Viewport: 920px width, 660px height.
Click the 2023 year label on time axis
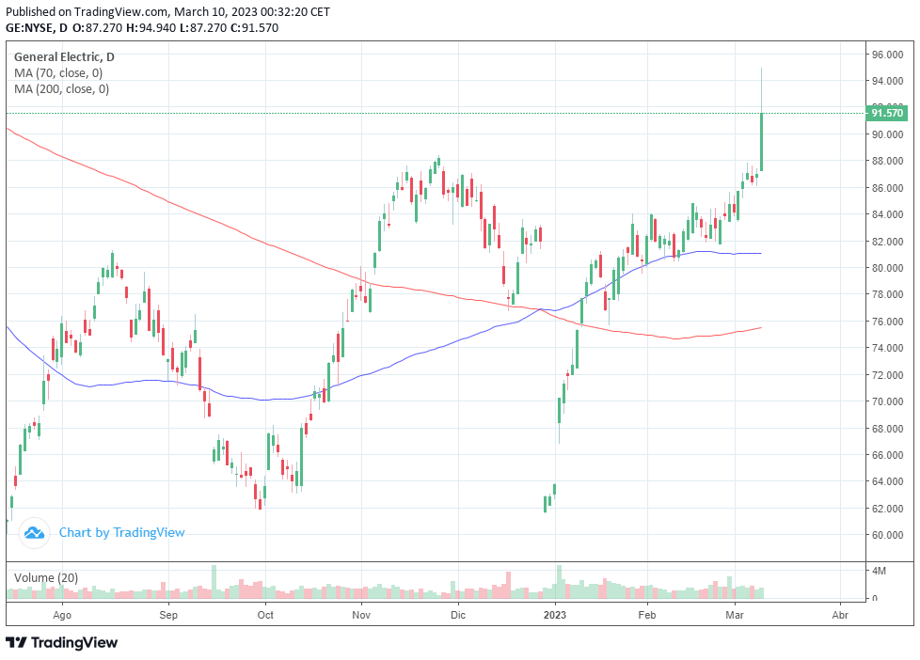coord(555,616)
